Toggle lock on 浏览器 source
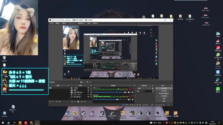 point(91,88)
